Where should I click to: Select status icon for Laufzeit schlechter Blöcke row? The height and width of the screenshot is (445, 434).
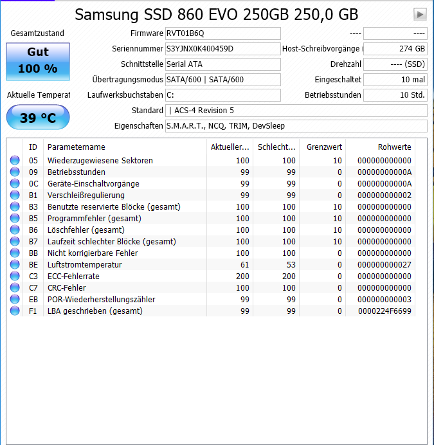click(15, 242)
